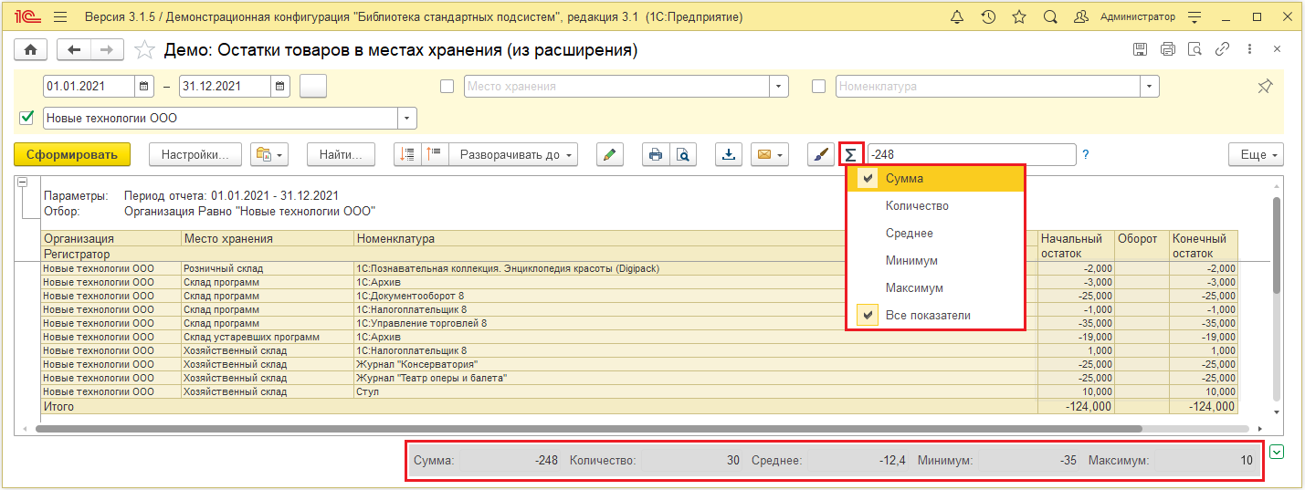Open top right print preview icon
Screen dimensions: 1305x490
[x=1194, y=50]
